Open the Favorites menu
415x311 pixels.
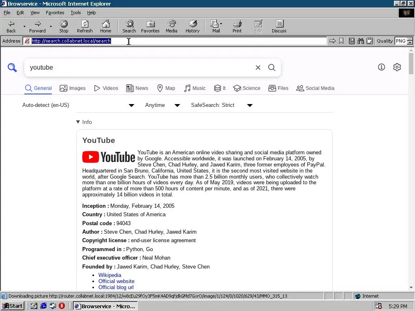(55, 13)
